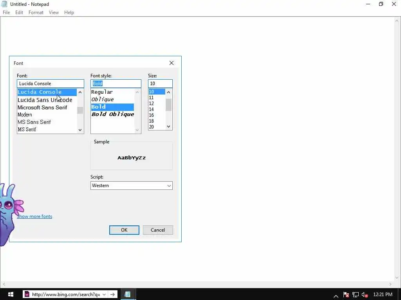Click size list scroll up arrow
Image resolution: width=401 pixels, height=300 pixels.
tap(168, 92)
